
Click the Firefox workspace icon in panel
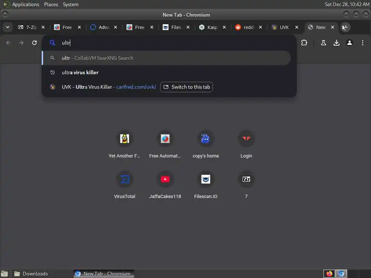(329, 274)
